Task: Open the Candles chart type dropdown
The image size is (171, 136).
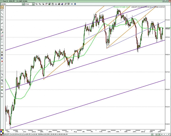Action: [x=23, y=4]
